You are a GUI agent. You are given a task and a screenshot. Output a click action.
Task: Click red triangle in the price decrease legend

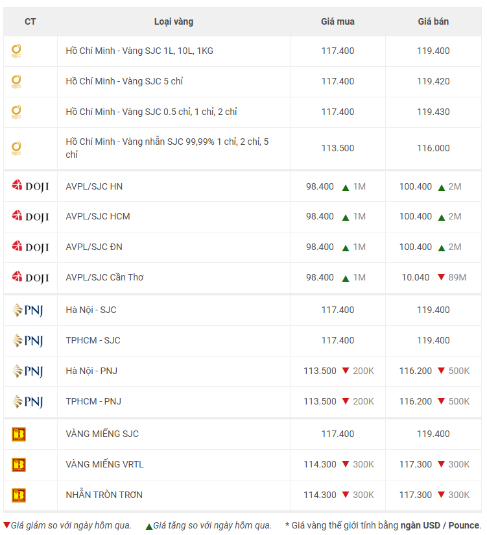tap(6, 525)
